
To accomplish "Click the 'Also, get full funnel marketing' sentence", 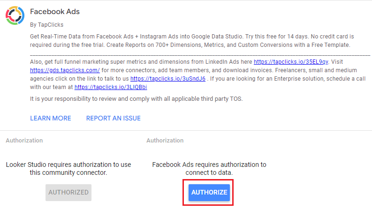I will pos(141,62).
